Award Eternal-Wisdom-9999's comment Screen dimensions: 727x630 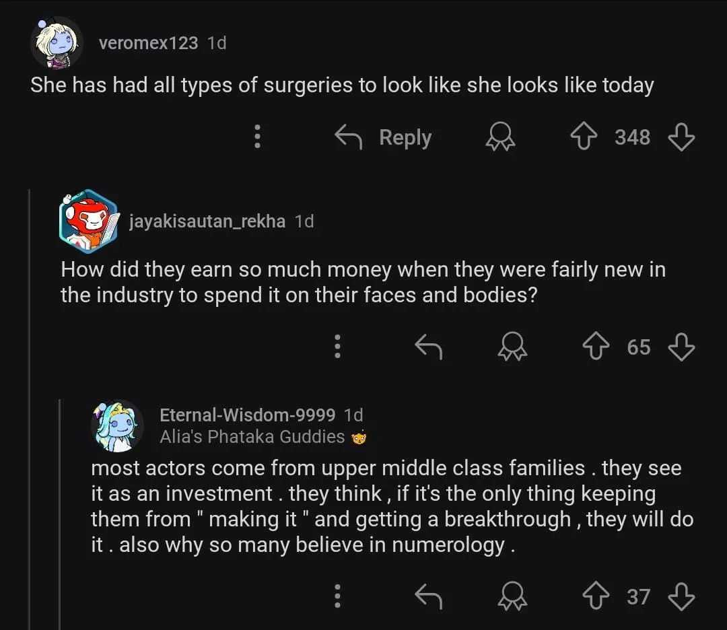(x=513, y=597)
